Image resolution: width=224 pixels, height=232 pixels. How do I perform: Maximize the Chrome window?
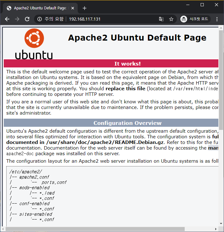(202, 5)
